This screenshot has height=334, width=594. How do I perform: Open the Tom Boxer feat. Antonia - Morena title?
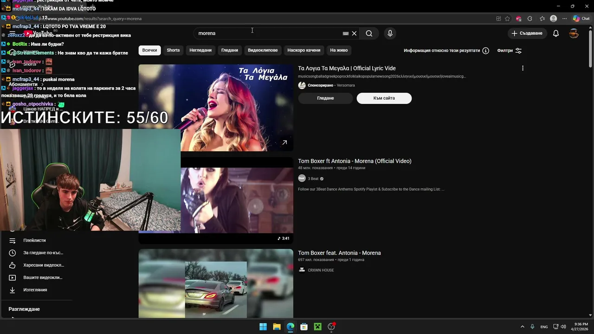(339, 253)
